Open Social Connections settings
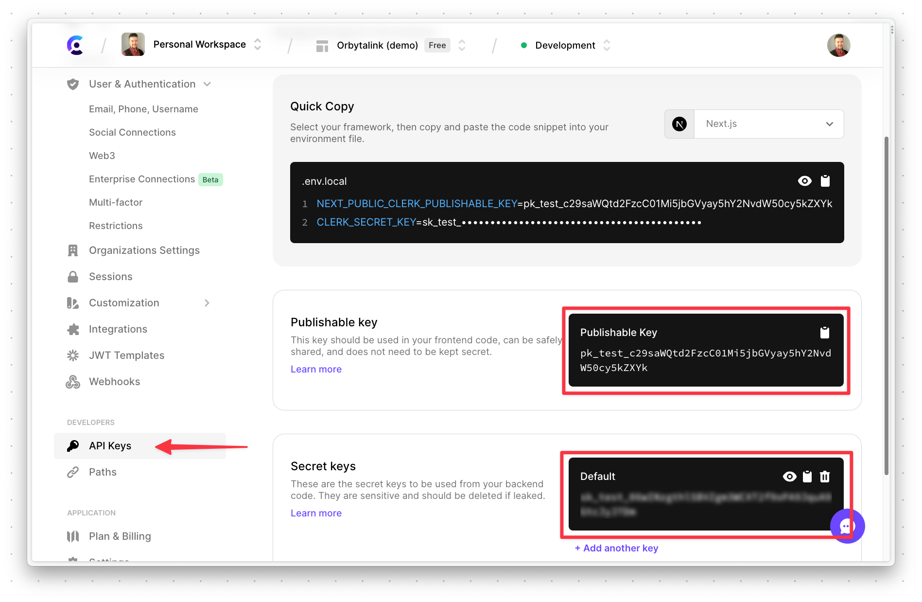The width and height of the screenshot is (922, 602). pos(132,132)
